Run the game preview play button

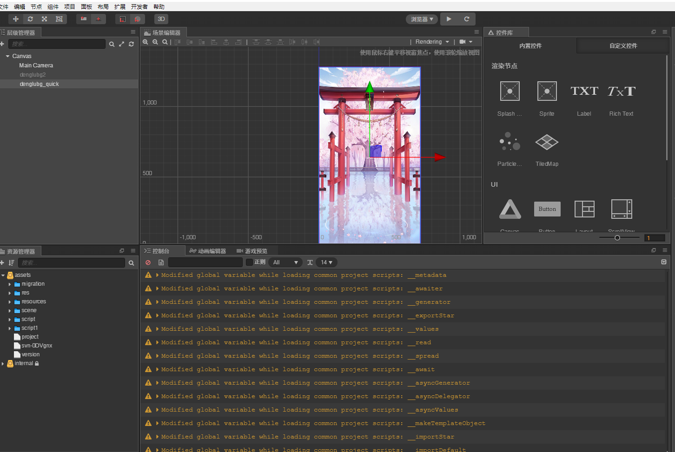click(449, 19)
